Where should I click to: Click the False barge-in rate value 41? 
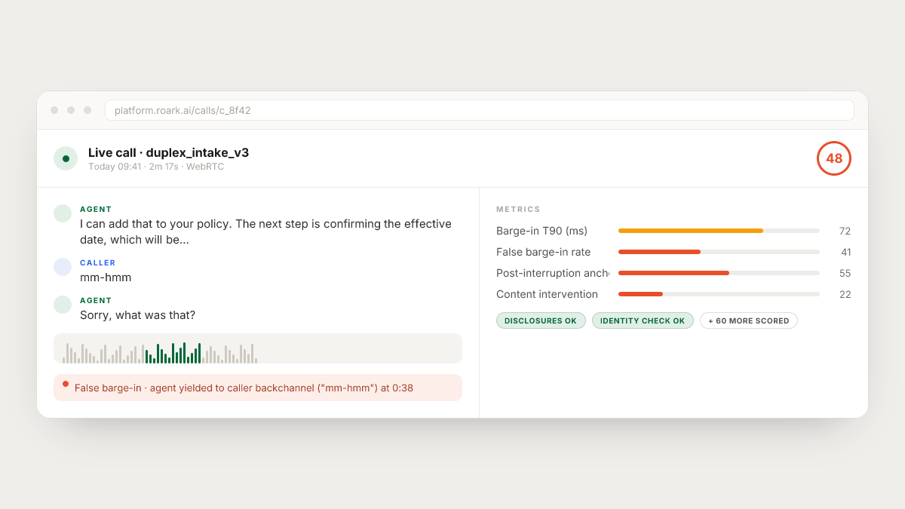(x=845, y=252)
